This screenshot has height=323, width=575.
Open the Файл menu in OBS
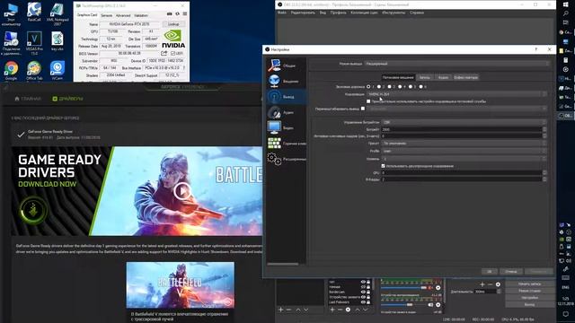point(281,13)
